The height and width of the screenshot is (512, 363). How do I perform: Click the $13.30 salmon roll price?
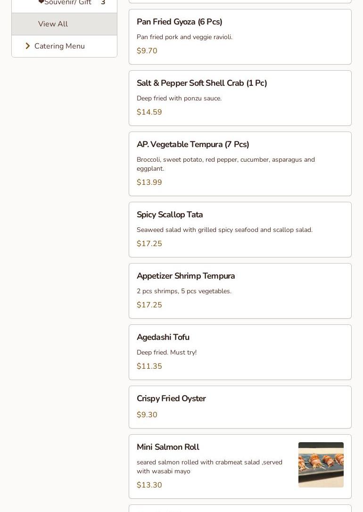tap(149, 485)
